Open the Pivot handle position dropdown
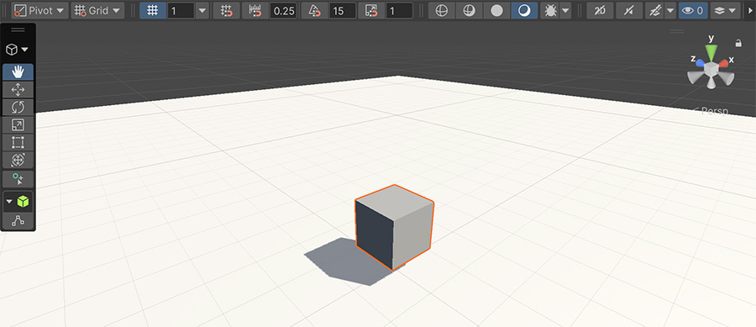The width and height of the screenshot is (756, 327). (x=40, y=11)
